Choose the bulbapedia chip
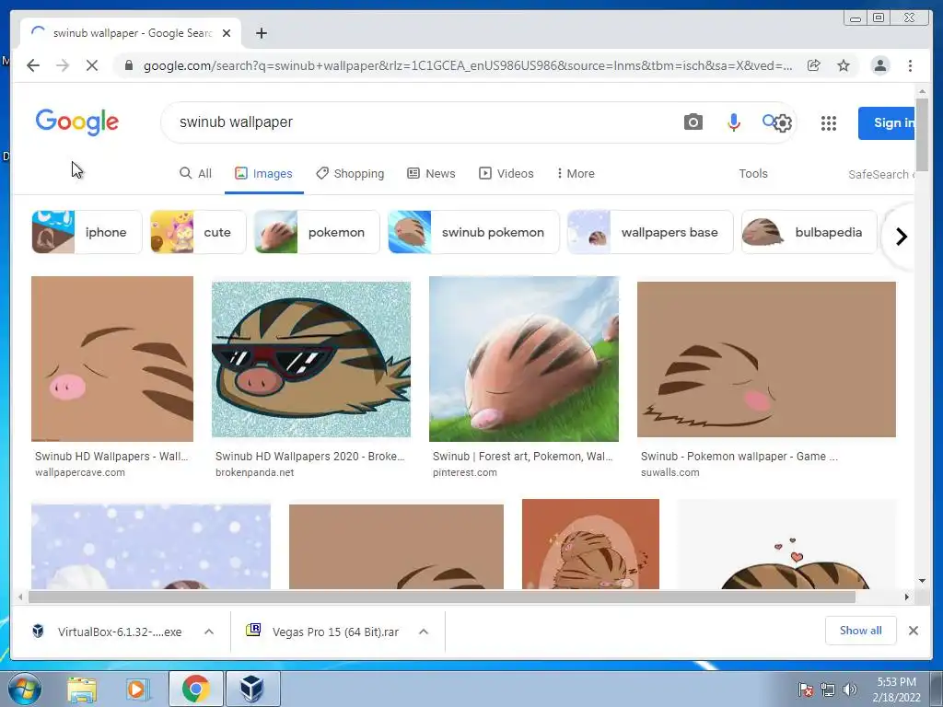 809,232
